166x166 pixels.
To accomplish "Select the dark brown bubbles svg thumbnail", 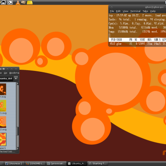I will [x=3, y=89].
